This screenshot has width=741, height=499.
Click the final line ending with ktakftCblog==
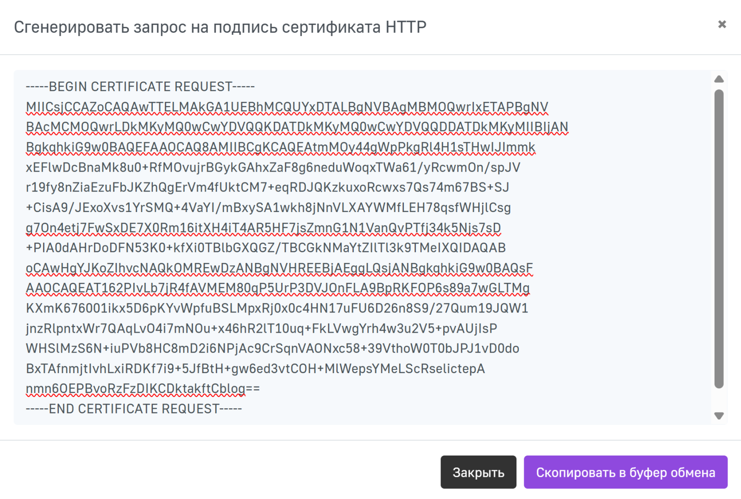pos(143,389)
